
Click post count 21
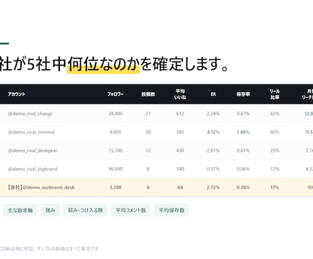(x=148, y=114)
